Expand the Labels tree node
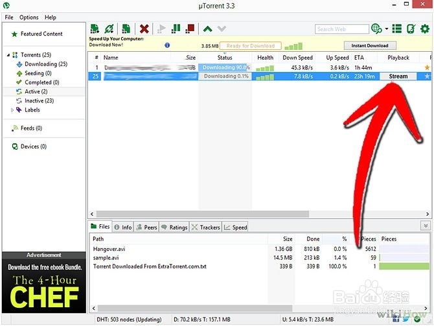The image size is (434, 326). [x=12, y=110]
